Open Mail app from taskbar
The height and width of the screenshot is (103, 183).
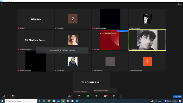58,101
